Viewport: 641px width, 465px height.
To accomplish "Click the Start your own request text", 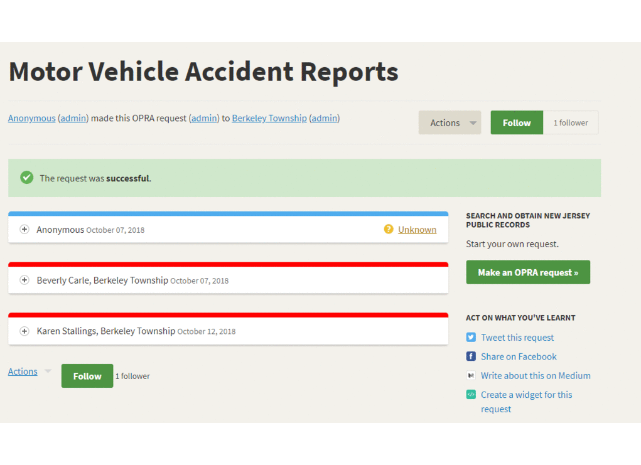I will point(512,244).
